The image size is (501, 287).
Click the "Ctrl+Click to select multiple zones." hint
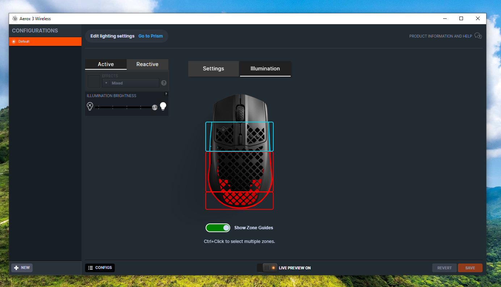(x=240, y=242)
